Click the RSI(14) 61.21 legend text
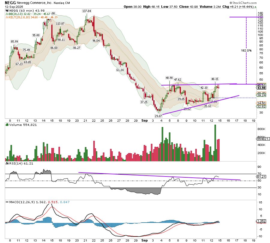 coord(21,164)
